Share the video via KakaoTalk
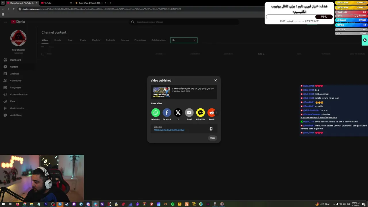The image size is (368, 207). [x=200, y=112]
